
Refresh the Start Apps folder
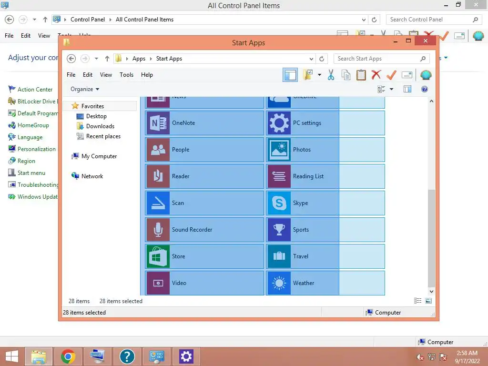tap(322, 59)
